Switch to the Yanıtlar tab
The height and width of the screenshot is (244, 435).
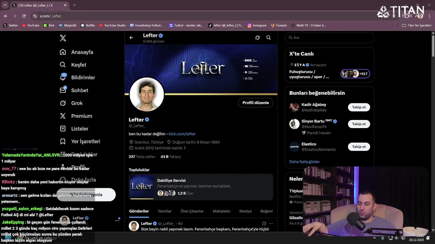coord(164,211)
